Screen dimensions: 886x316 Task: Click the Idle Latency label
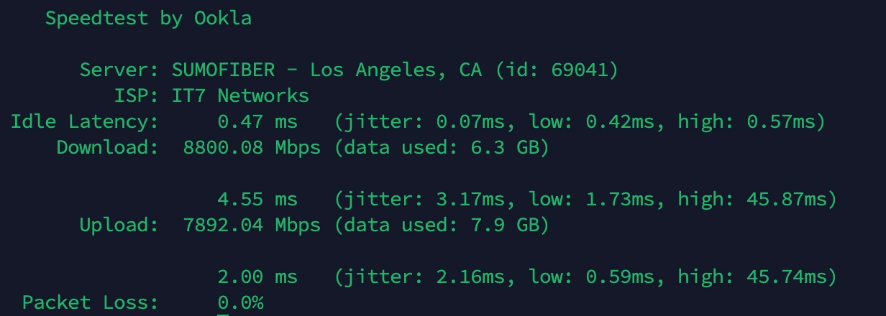[84, 122]
